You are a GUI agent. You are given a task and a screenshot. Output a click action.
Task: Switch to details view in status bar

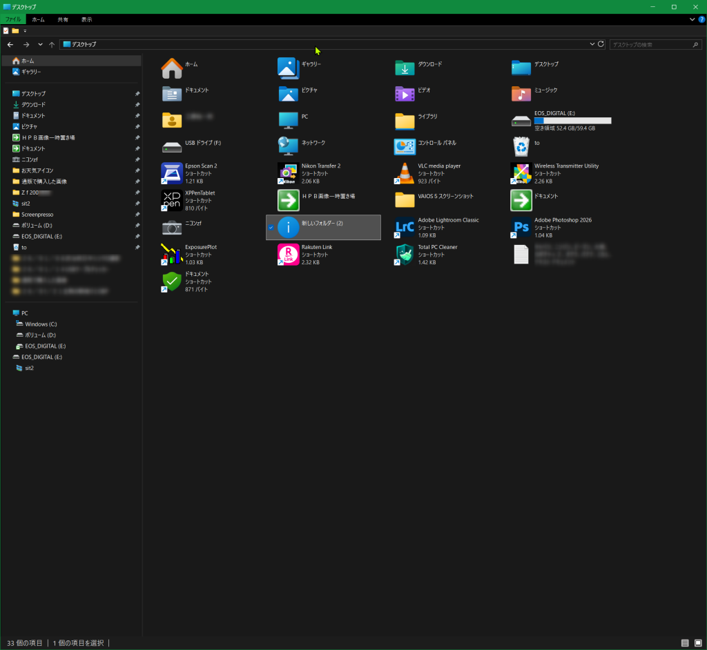coord(686,643)
